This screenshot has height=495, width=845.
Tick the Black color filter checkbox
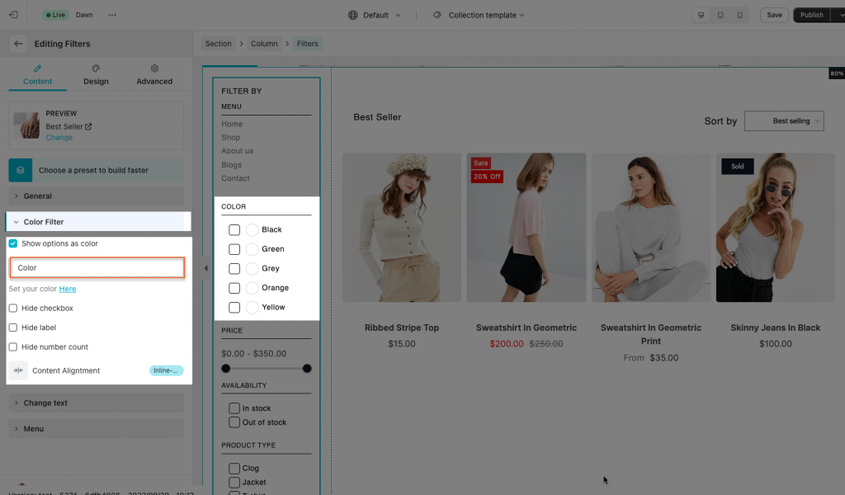[234, 230]
